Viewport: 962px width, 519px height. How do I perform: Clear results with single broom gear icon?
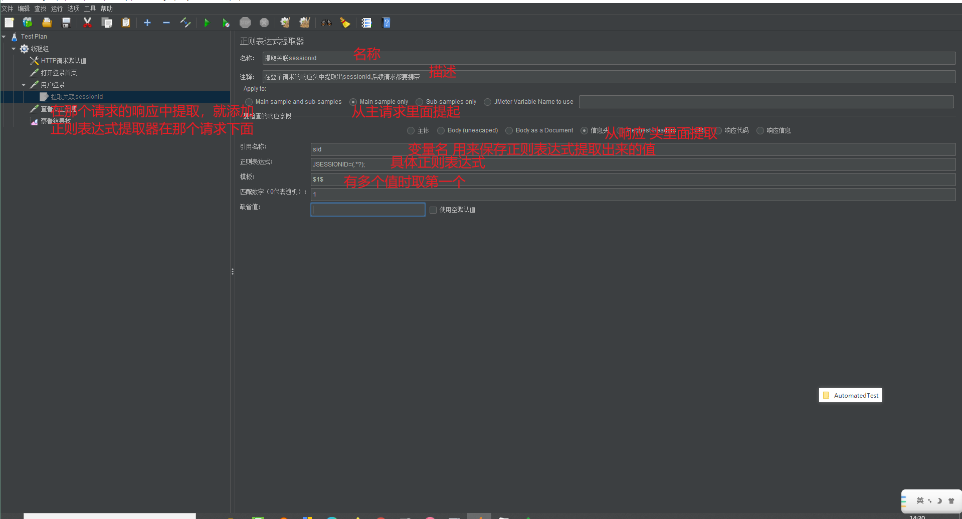point(285,23)
